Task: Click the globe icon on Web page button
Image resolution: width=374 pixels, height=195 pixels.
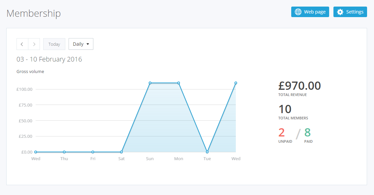Action: [298, 12]
